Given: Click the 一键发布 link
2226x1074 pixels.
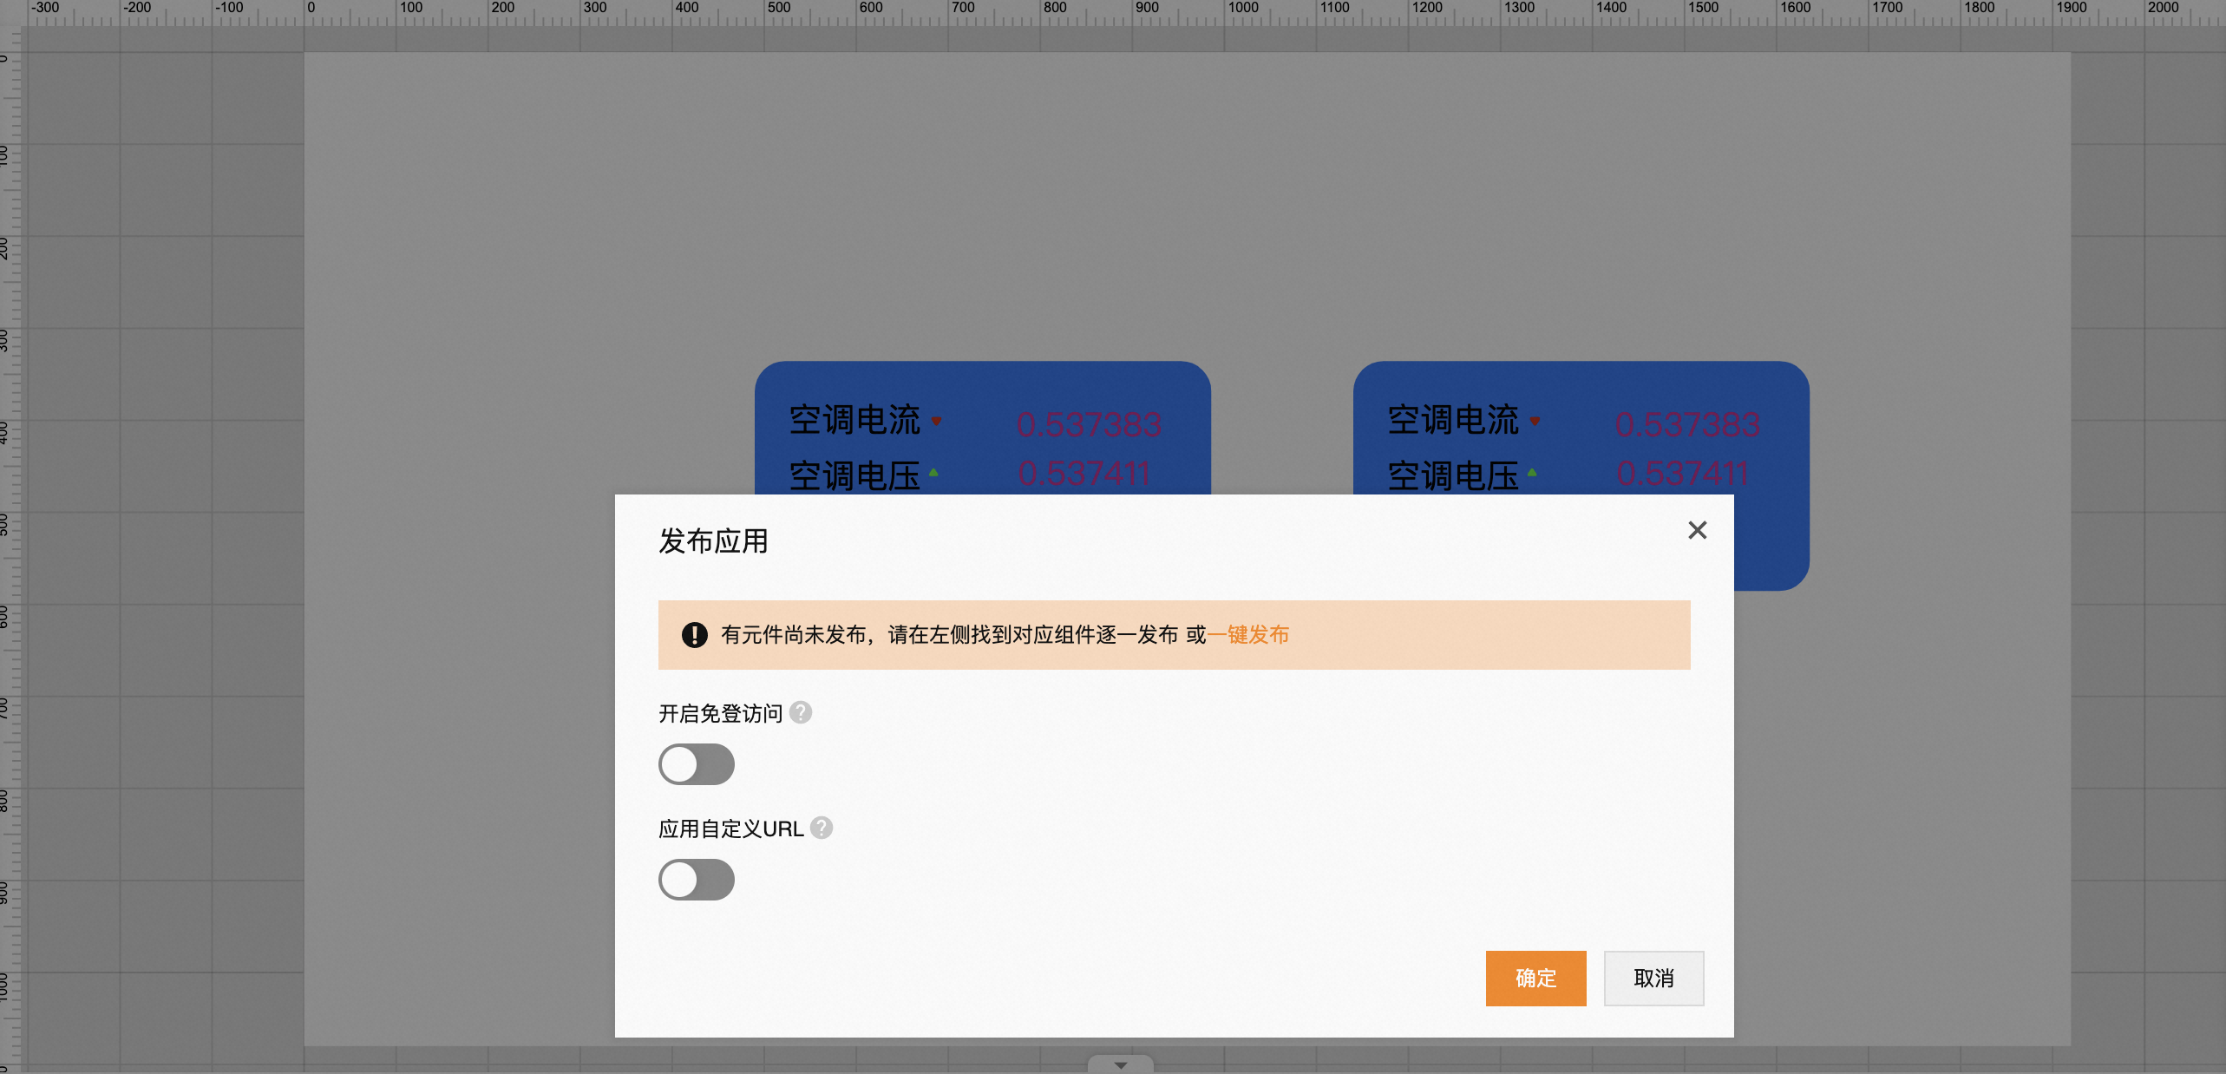Looking at the screenshot, I should tap(1248, 635).
